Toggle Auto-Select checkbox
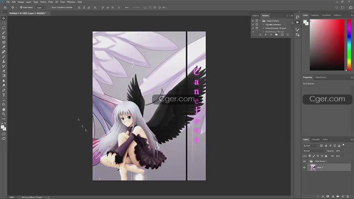 click(x=21, y=8)
